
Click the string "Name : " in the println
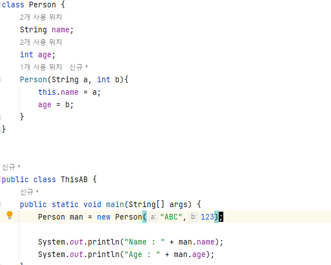click(145, 242)
